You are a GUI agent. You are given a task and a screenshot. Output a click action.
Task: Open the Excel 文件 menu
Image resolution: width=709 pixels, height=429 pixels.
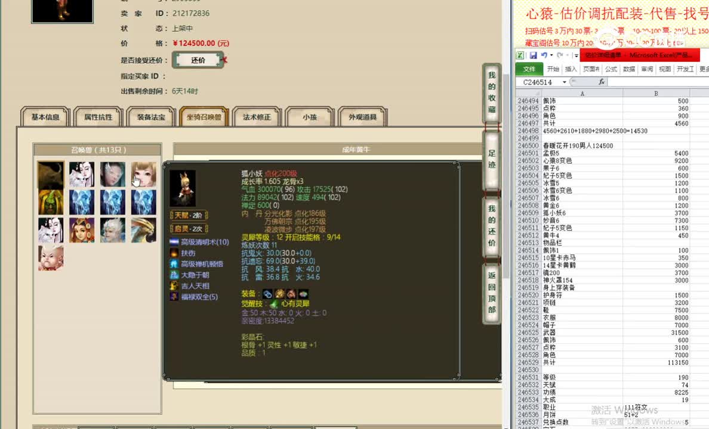[529, 69]
